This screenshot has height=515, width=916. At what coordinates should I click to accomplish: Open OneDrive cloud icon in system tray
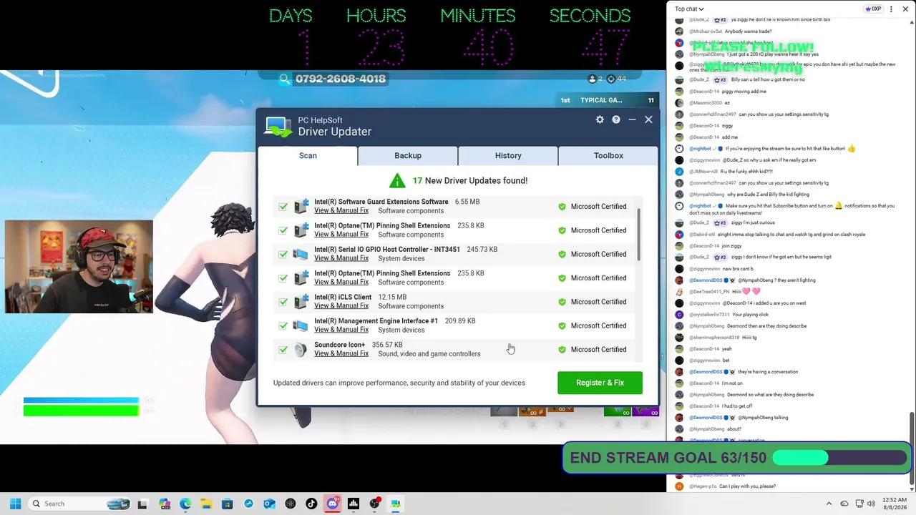tap(844, 504)
